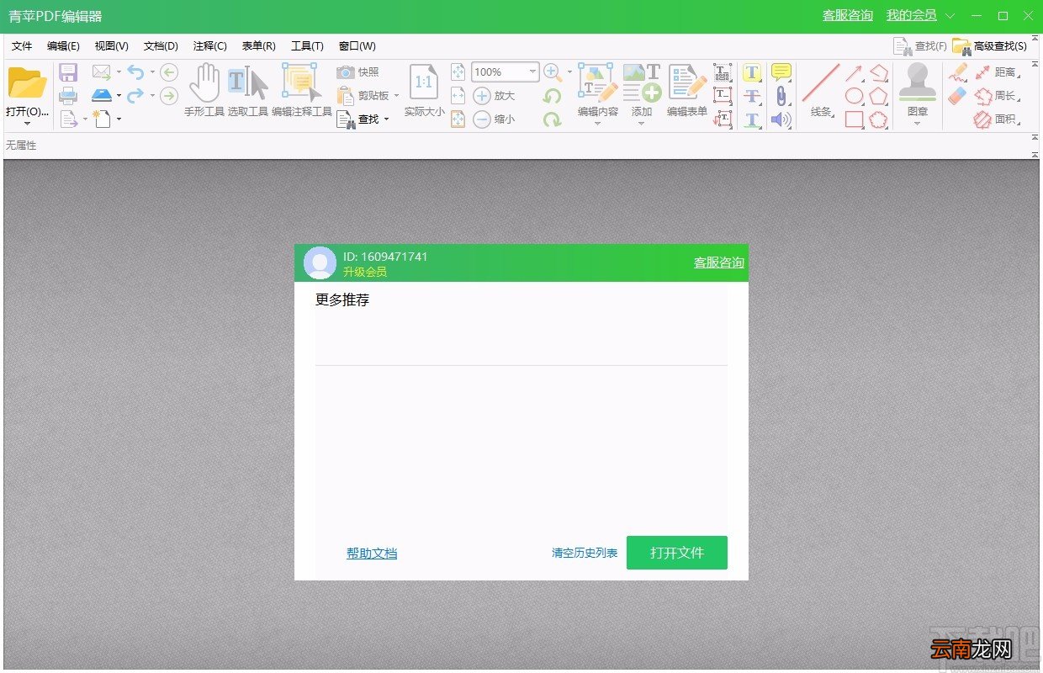
Task: Click the Save floppy disk icon
Action: pos(68,72)
